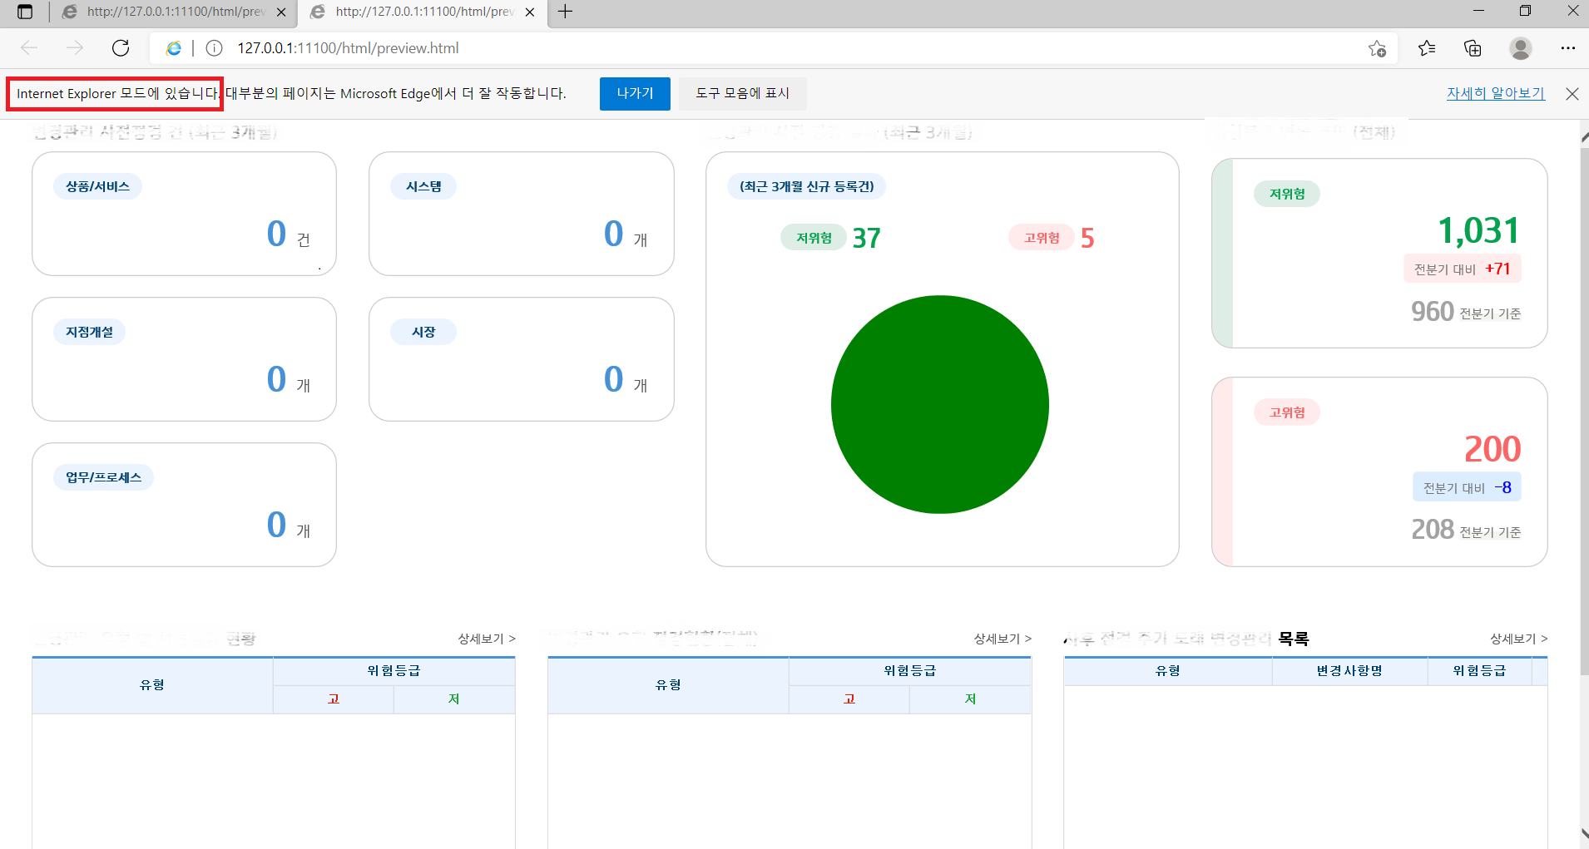Open a new tab with plus icon
Image resolution: width=1589 pixels, height=849 pixels.
(565, 12)
